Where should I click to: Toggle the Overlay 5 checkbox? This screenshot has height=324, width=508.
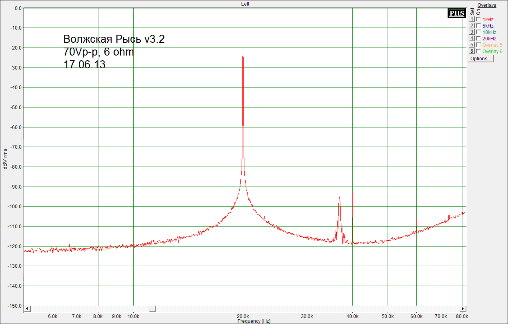click(x=478, y=45)
